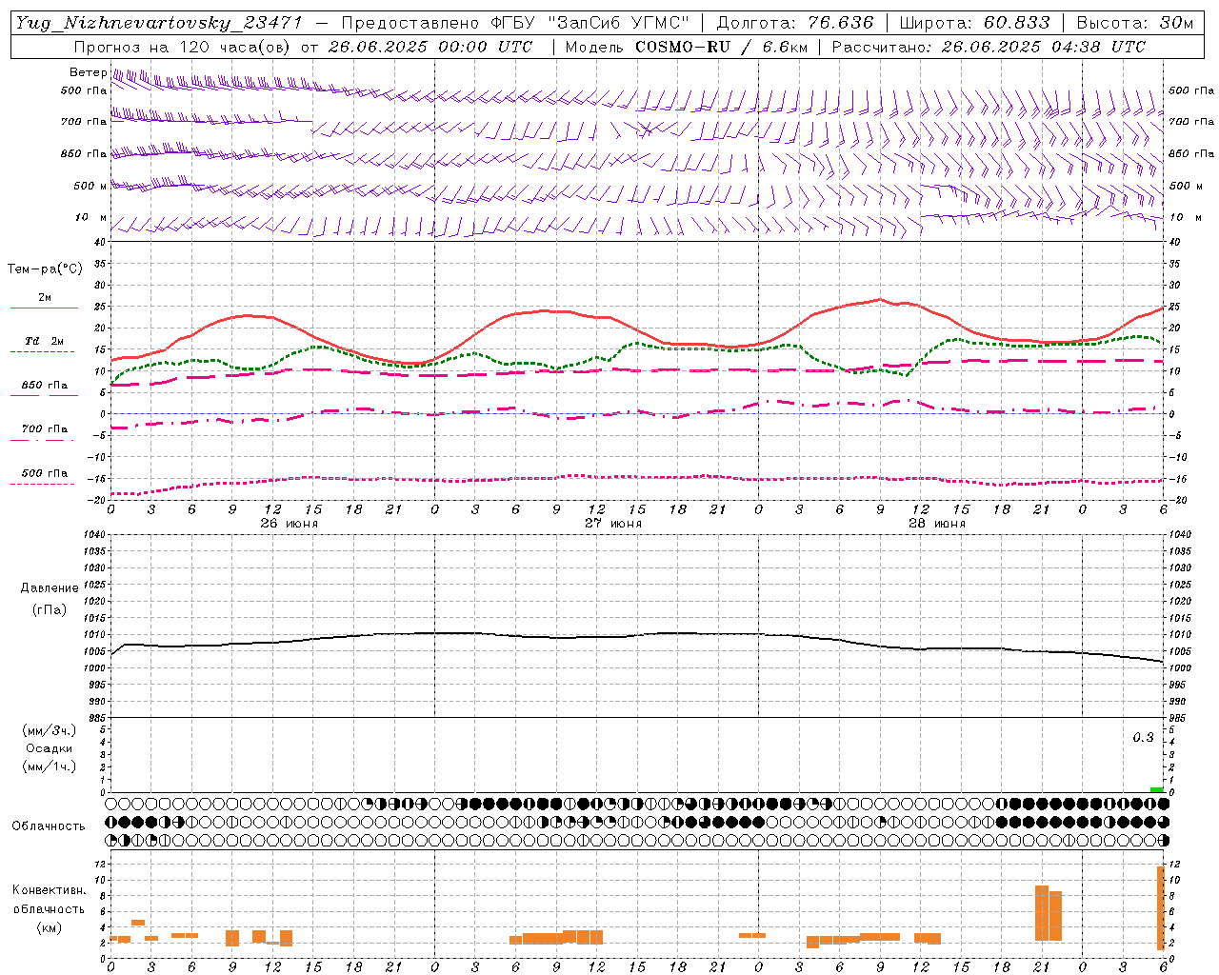This screenshot has height=975, width=1219.
Task: Click the 26 июня date label
Action: click(290, 523)
